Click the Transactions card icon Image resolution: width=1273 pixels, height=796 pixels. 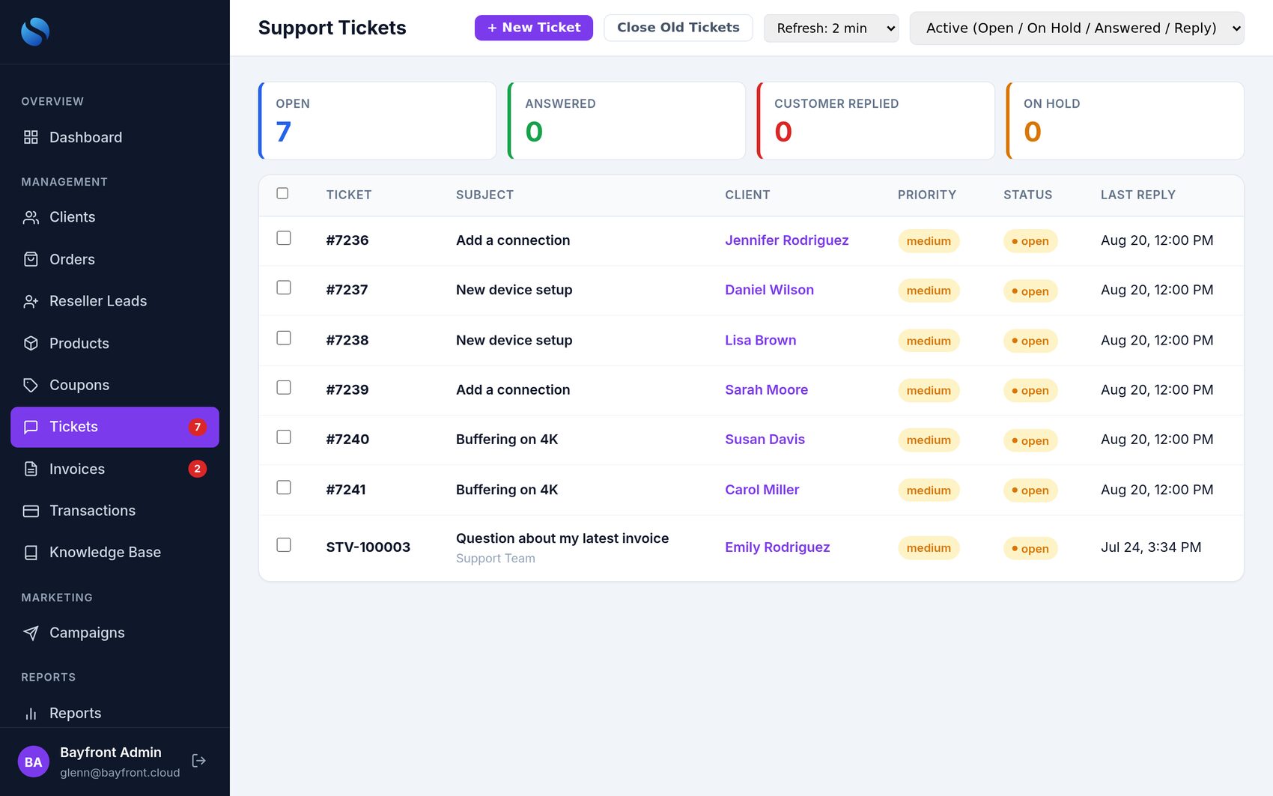[31, 511]
